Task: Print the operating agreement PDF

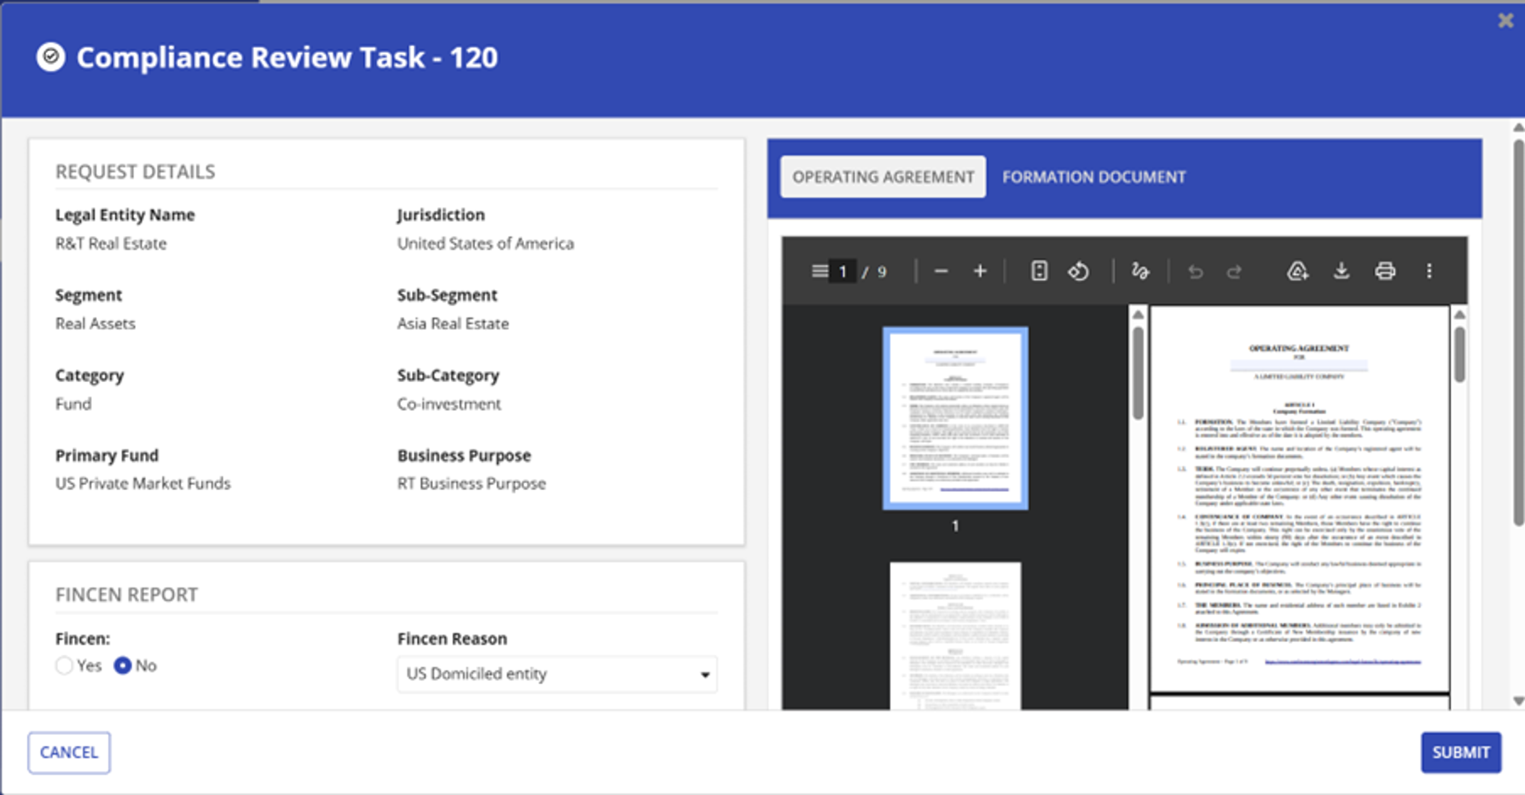Action: tap(1385, 271)
